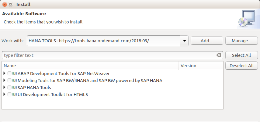Select the Modeling Tools for SAP BW/4HANA checkbox

(x=9, y=80)
